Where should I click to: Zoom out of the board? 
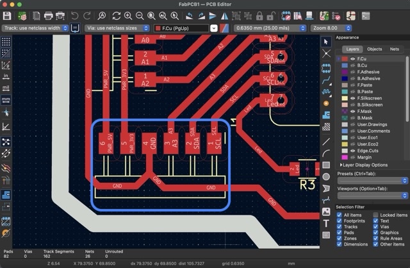click(x=140, y=16)
